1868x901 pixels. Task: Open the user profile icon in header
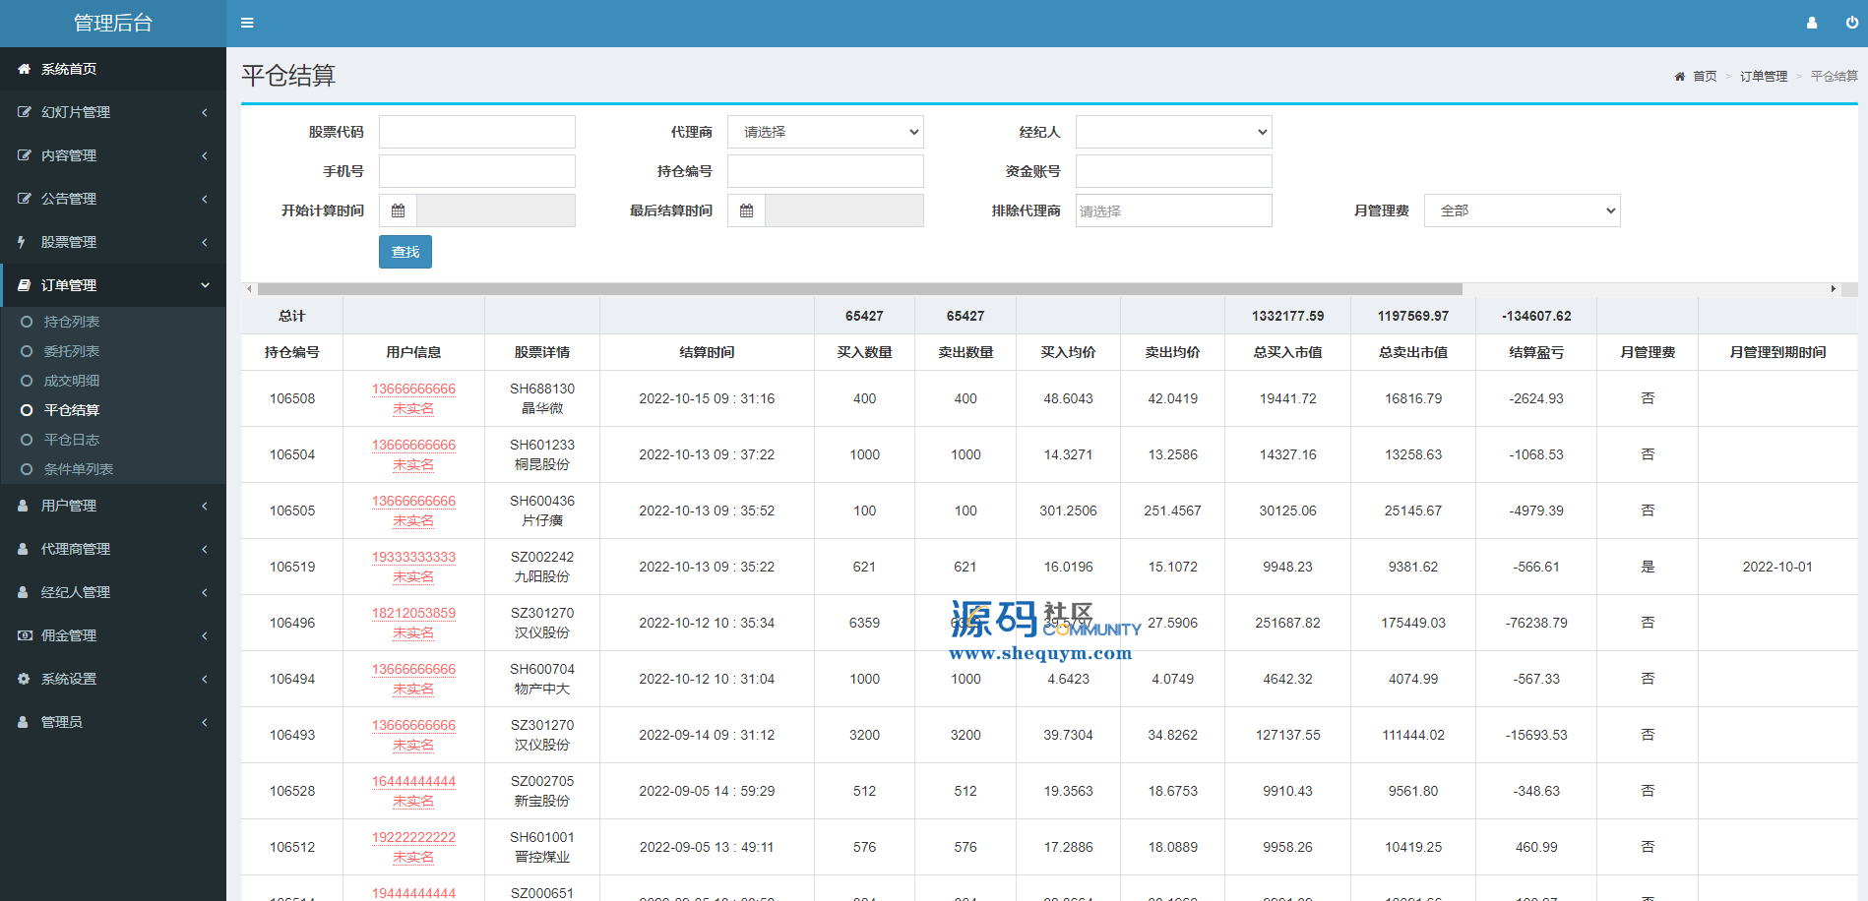coord(1812,23)
